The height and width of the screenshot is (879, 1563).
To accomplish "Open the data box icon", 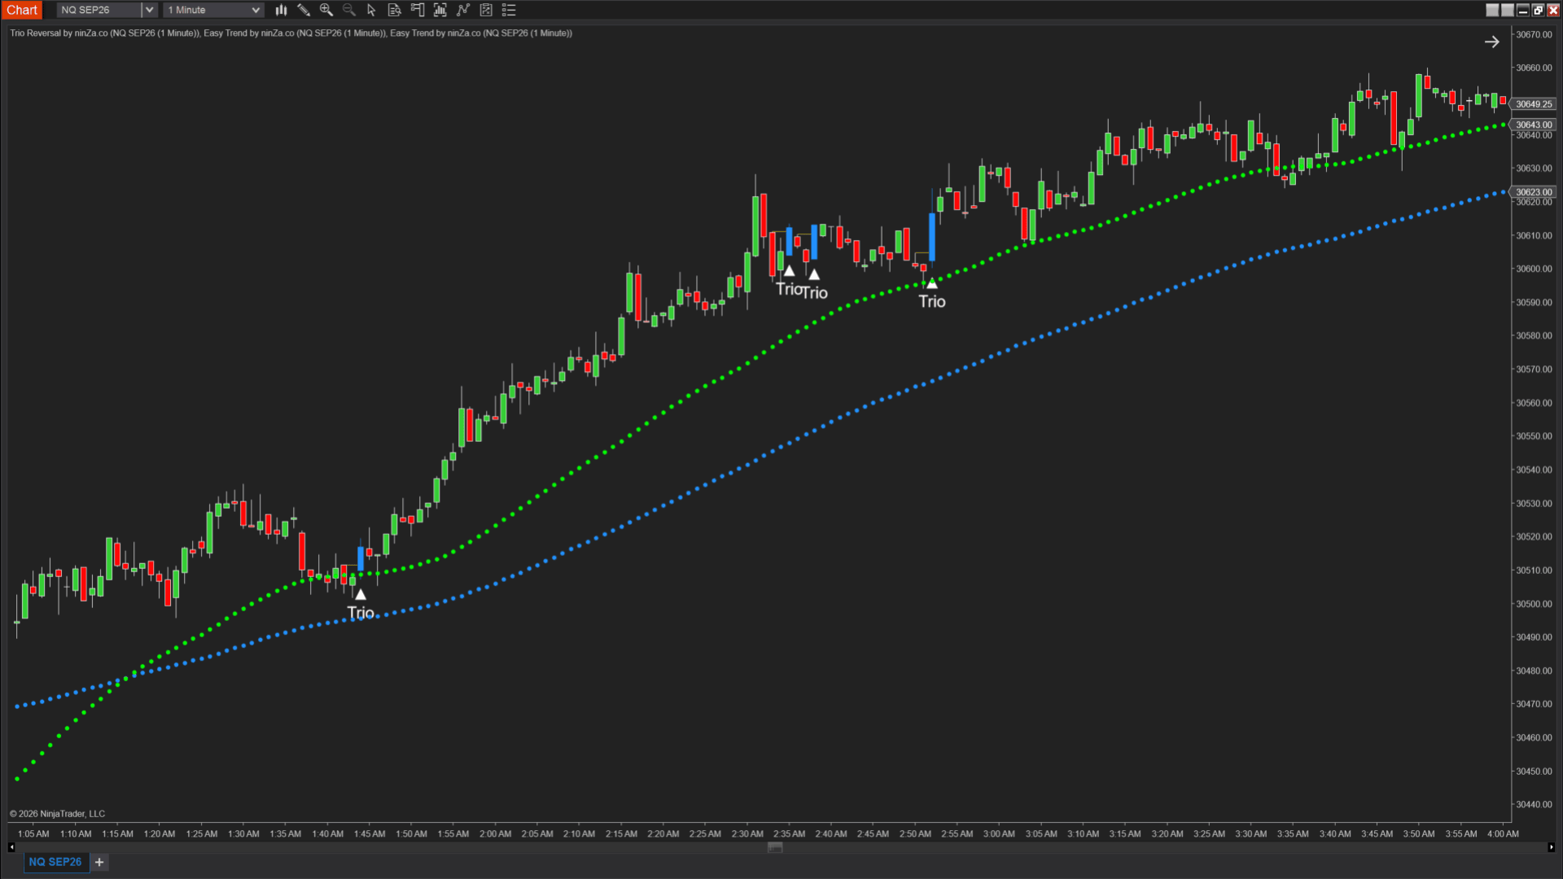I will 395,10.
